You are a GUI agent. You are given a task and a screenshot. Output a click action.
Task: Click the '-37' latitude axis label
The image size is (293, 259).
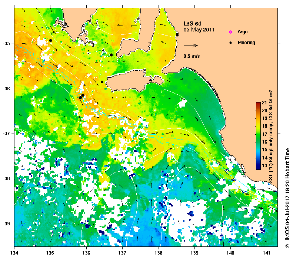tap(7, 134)
